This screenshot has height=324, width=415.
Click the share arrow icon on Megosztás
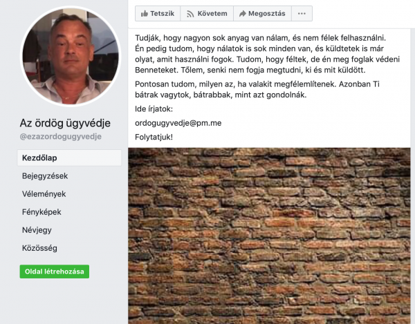[243, 14]
